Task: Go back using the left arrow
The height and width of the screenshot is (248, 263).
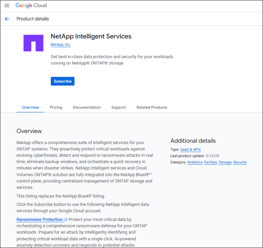Action: pyautogui.click(x=7, y=19)
